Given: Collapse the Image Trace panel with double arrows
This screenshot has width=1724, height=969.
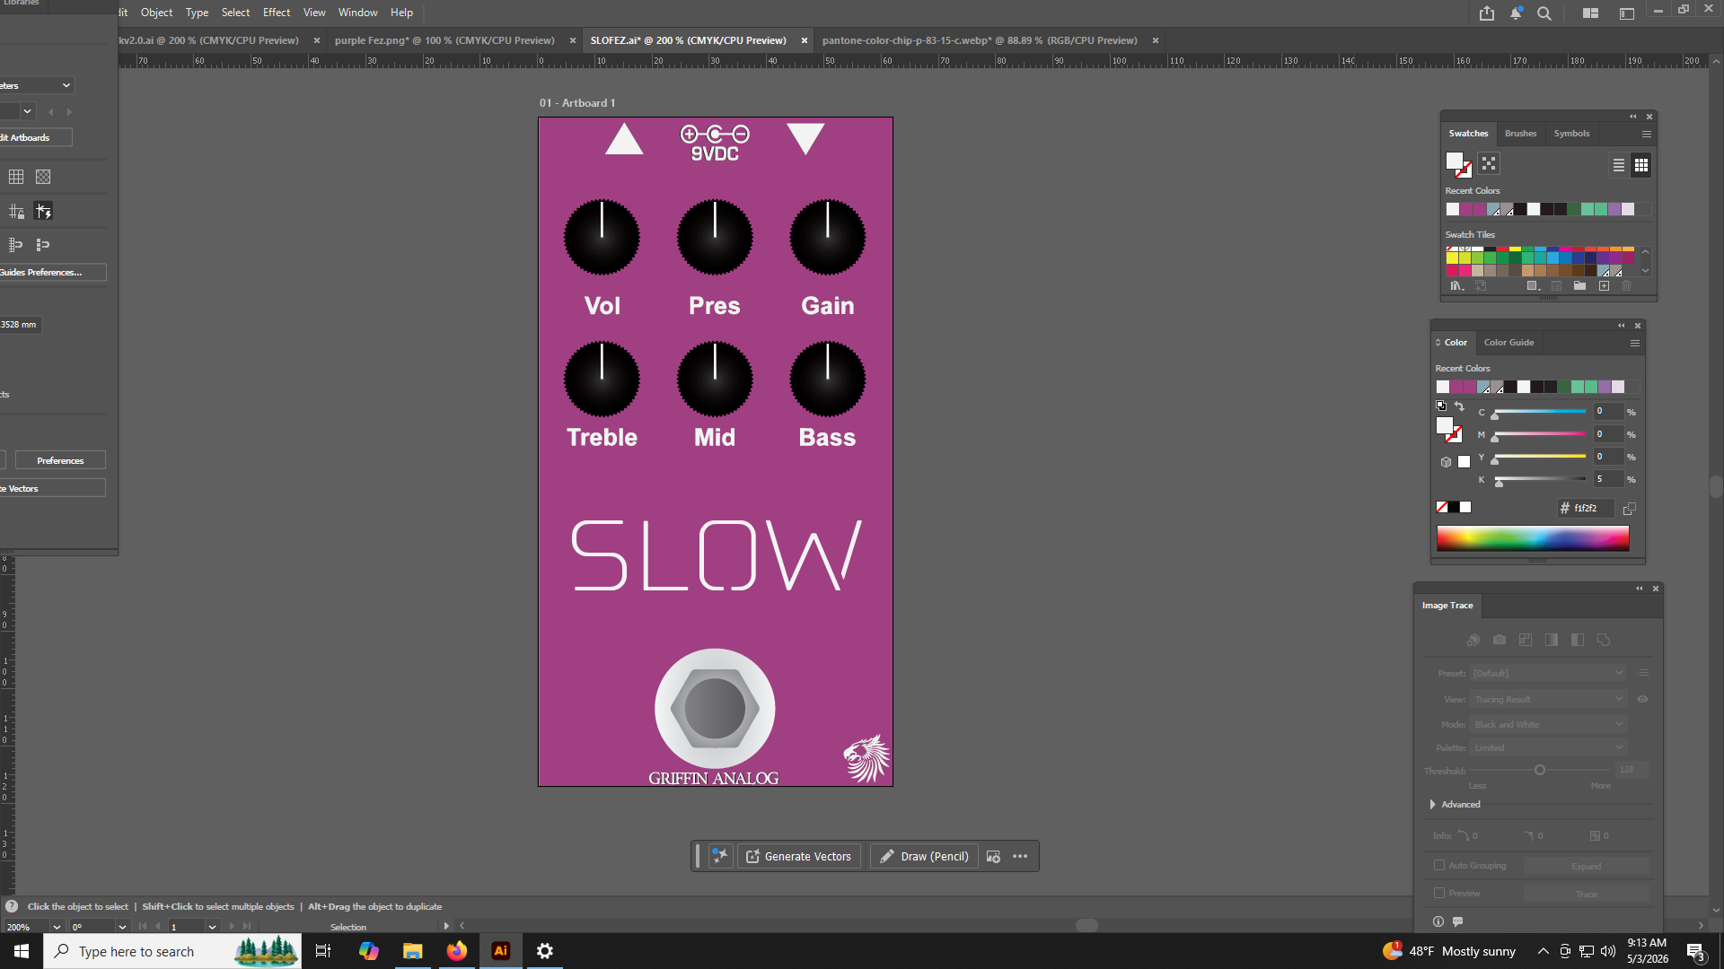Looking at the screenshot, I should 1640,589.
